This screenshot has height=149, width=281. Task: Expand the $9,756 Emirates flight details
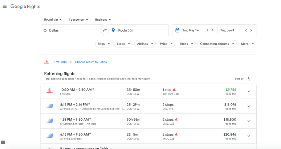(249, 91)
